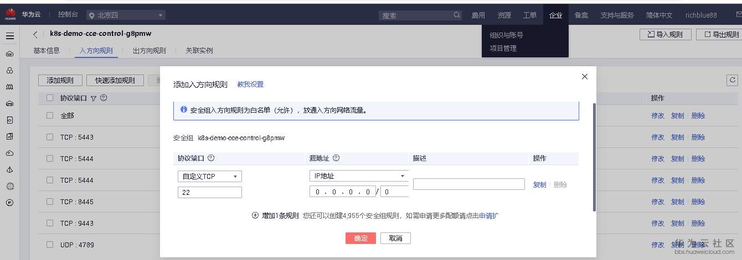Viewport: 742px width, 260px height.
Task: Click the search magnifier icon
Action: pyautogui.click(x=457, y=15)
